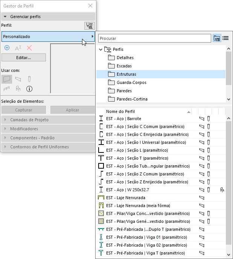Collapse the Perfis root folder
The height and width of the screenshot is (259, 233).
coord(101,49)
